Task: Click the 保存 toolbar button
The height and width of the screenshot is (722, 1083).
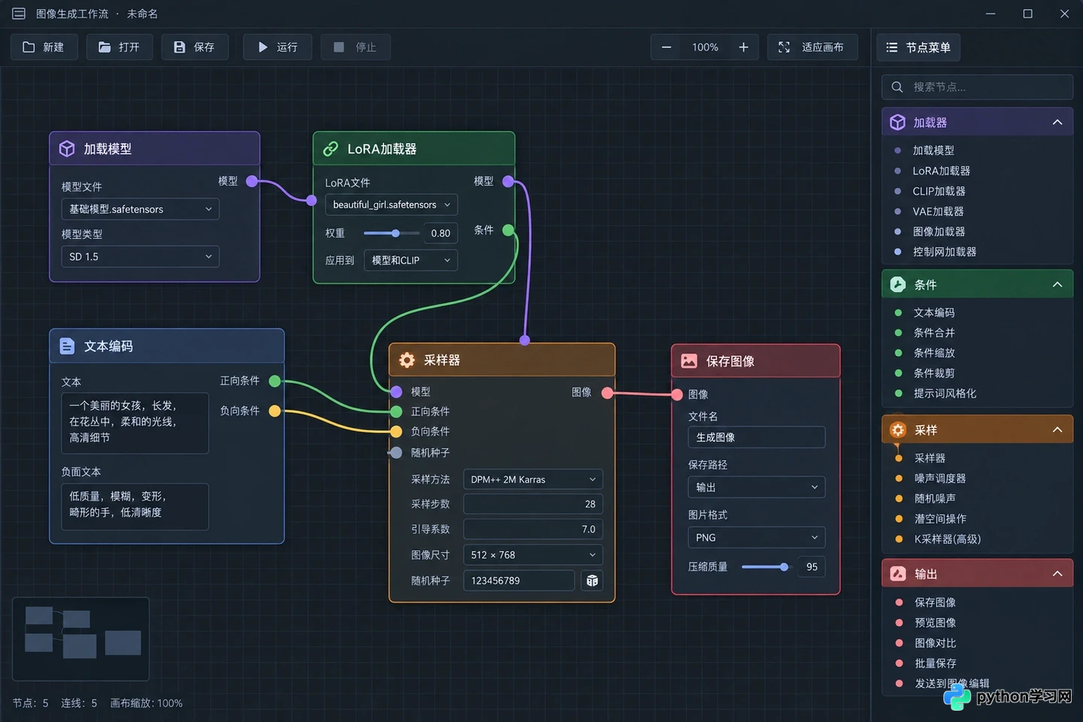Action: pyautogui.click(x=195, y=47)
